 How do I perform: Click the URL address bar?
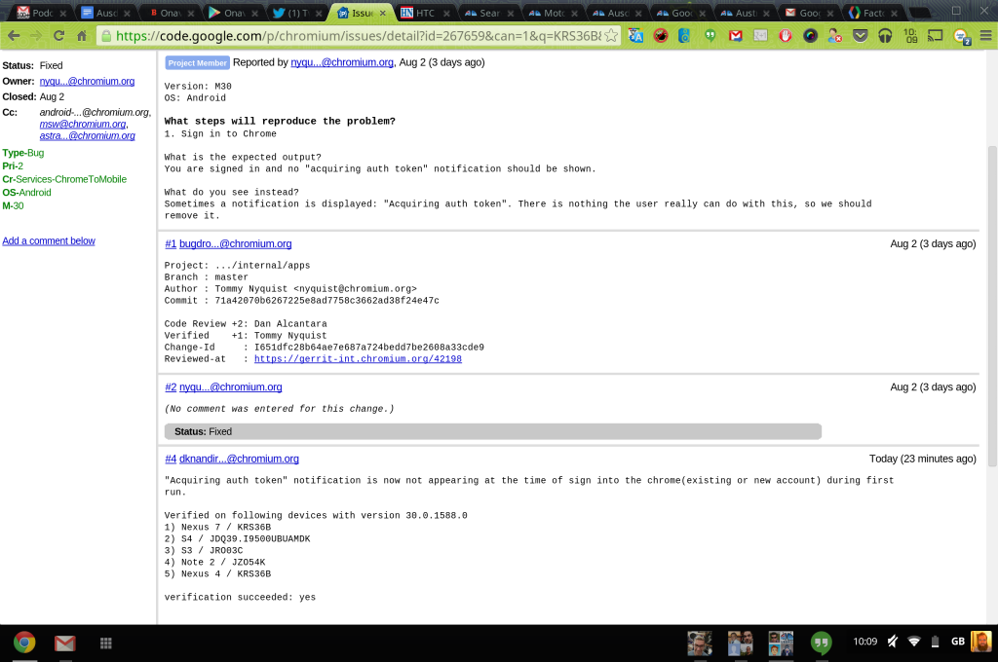tap(358, 36)
